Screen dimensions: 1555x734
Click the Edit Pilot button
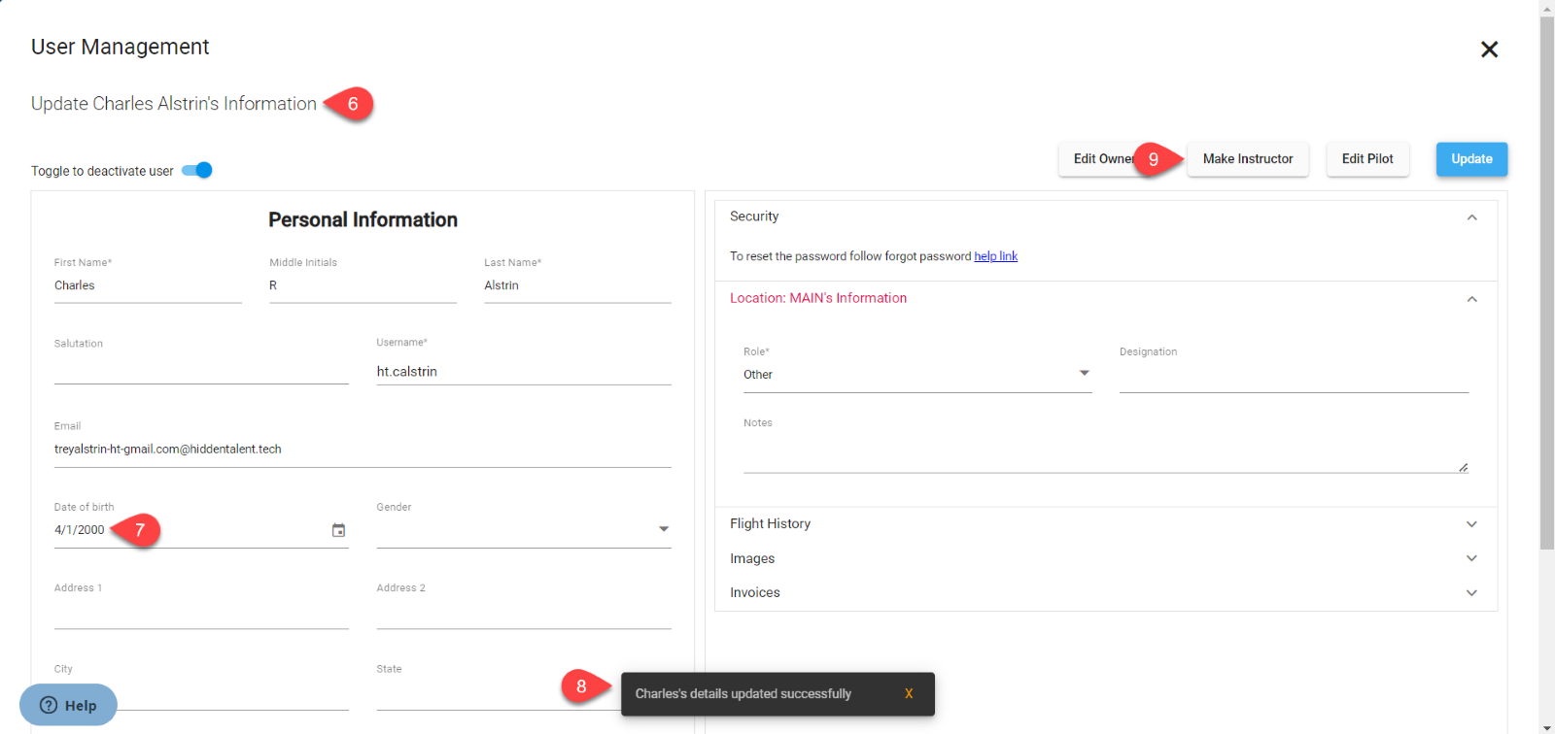1366,159
